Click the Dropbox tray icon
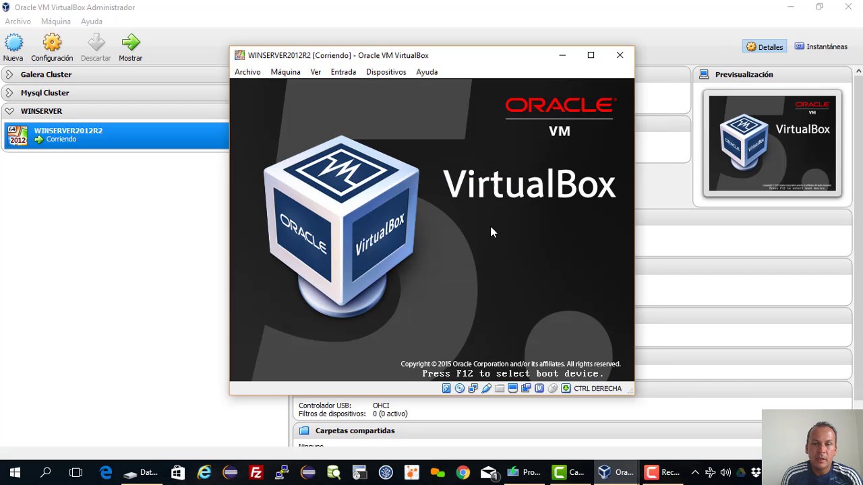863x485 pixels. coord(756,472)
